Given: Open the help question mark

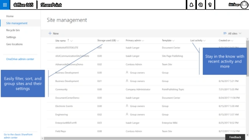Looking at the screenshot, I should point(210,5).
